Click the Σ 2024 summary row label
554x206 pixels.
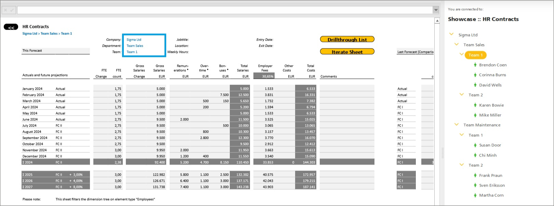(28, 162)
